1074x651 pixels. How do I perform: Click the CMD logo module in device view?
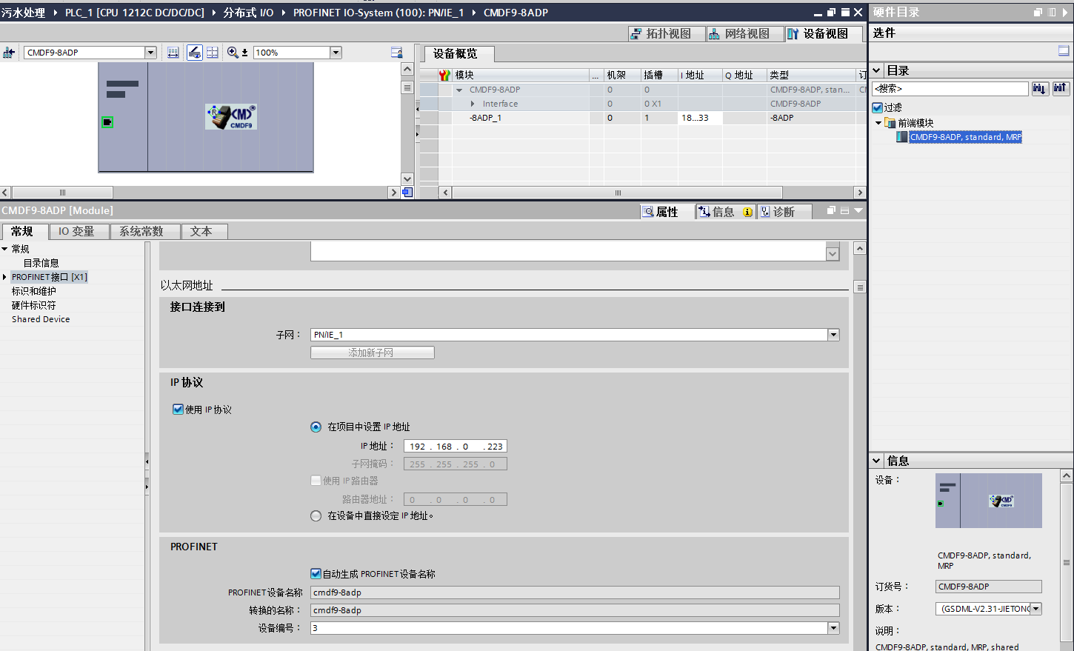coord(231,117)
